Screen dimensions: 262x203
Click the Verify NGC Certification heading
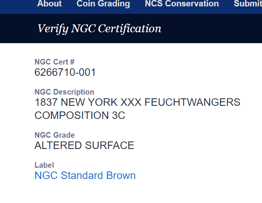[99, 29]
